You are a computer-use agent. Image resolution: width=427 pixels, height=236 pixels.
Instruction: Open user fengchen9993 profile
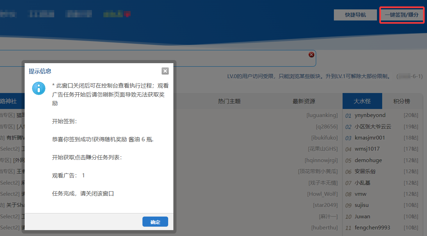[x=372, y=228]
